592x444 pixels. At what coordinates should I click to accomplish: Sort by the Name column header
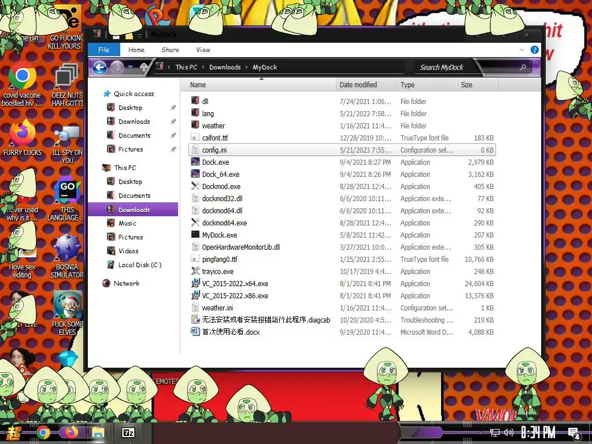(x=258, y=84)
